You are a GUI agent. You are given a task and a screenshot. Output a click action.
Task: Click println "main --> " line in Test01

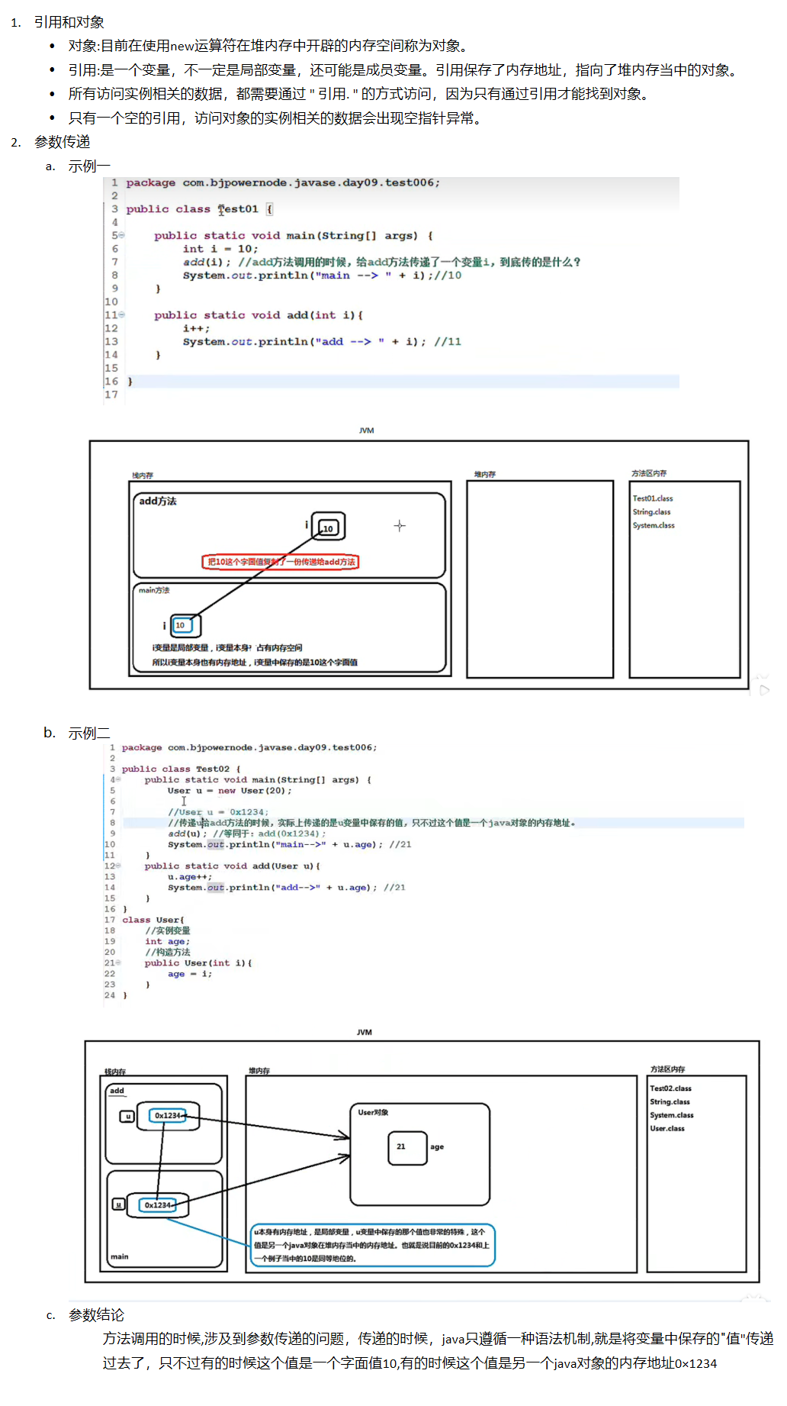tap(322, 276)
